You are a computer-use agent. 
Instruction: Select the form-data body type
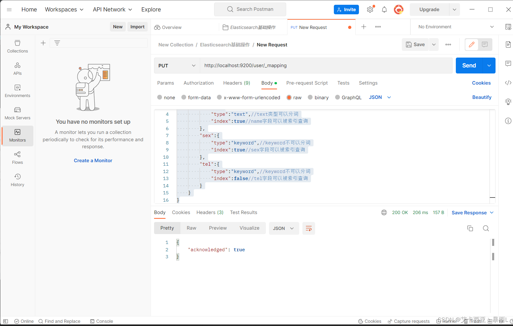(196, 97)
